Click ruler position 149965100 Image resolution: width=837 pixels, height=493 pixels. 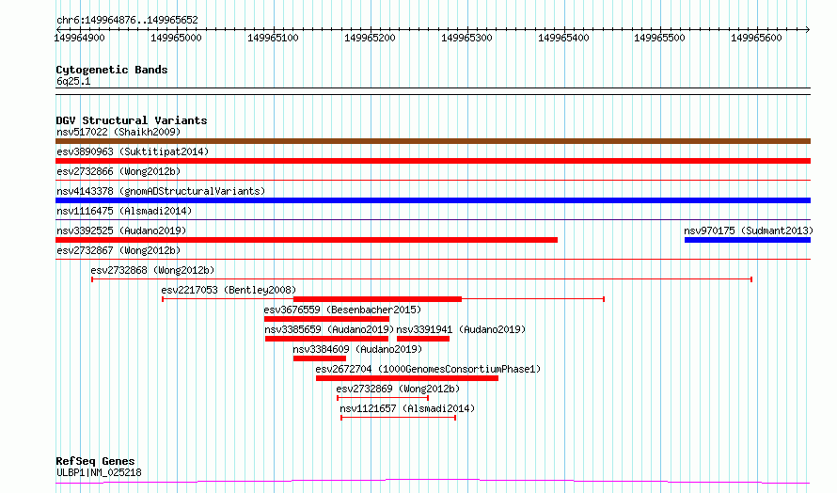[273, 38]
